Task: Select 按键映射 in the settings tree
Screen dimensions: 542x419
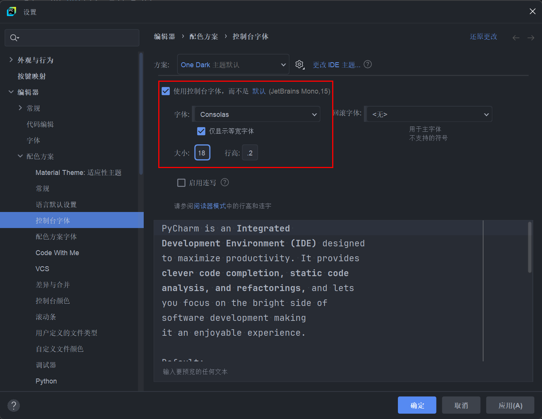Action: point(32,76)
